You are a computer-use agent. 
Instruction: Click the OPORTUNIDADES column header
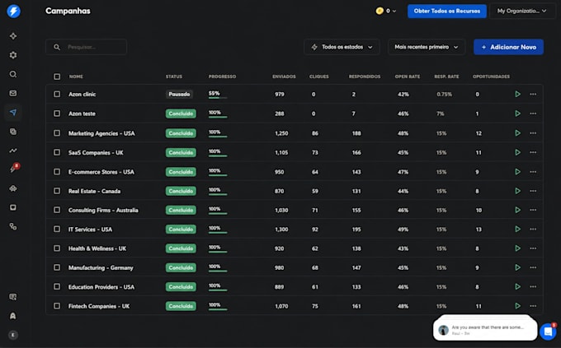click(491, 77)
